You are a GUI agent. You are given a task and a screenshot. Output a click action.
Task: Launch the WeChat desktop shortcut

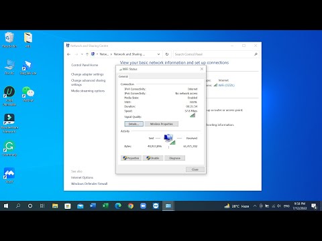tap(28, 94)
